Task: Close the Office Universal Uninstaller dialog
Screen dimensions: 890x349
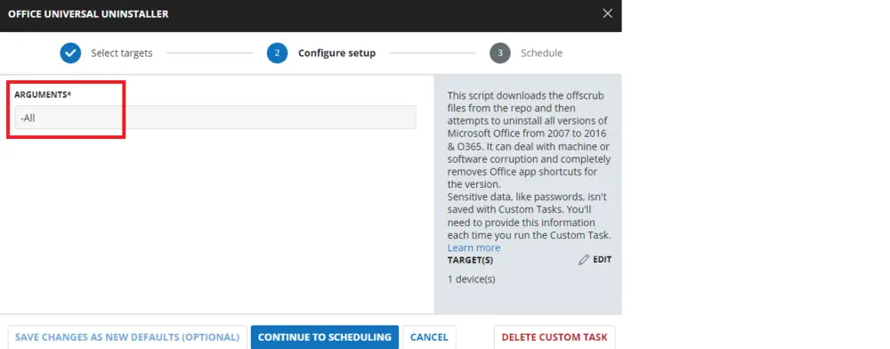Action: (607, 13)
